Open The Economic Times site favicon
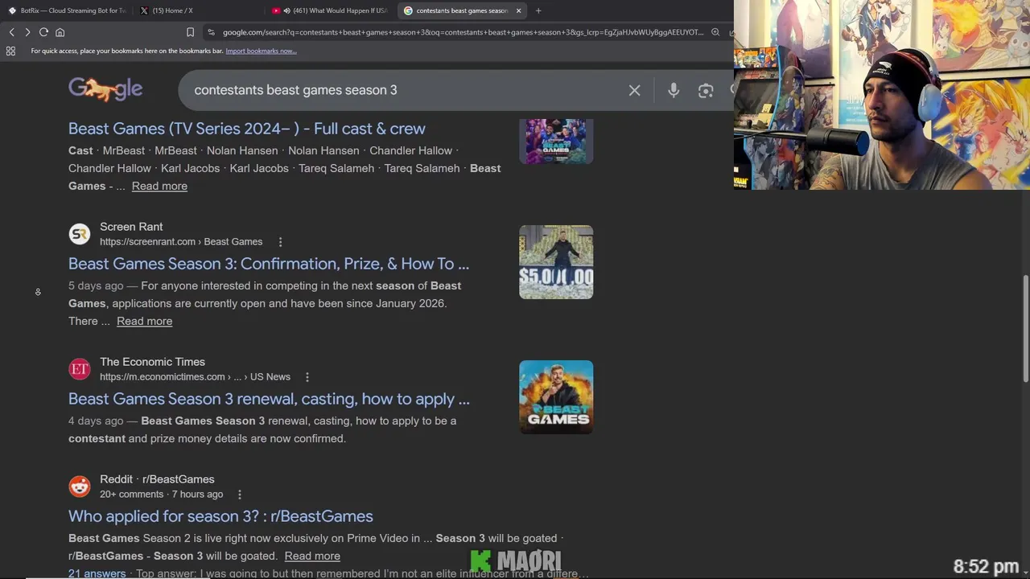The width and height of the screenshot is (1030, 579). (x=80, y=369)
